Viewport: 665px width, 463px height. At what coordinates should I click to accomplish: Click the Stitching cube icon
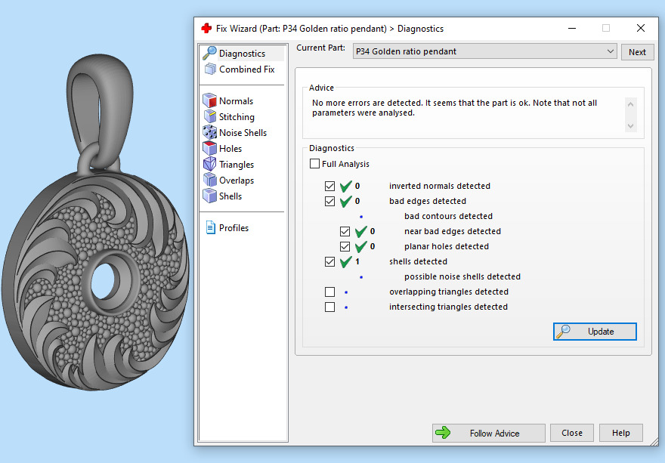(209, 116)
